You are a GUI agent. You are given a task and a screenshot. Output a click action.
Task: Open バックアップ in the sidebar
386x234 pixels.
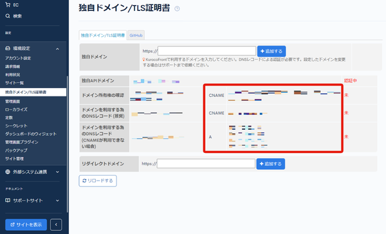tap(16, 150)
